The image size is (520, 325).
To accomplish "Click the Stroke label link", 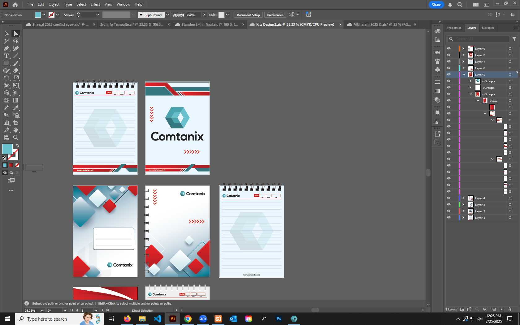I will (69, 15).
